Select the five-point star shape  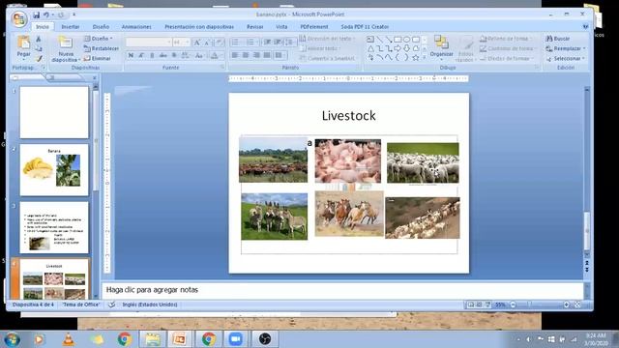click(416, 58)
